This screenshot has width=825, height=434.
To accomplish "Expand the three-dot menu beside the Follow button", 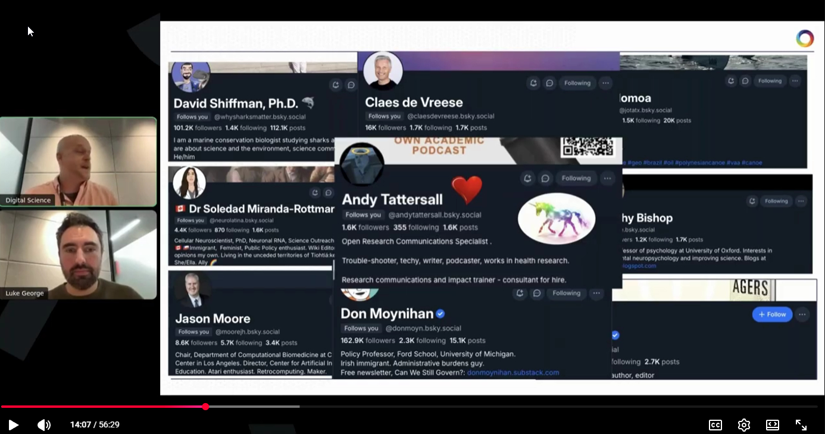I will tap(802, 314).
